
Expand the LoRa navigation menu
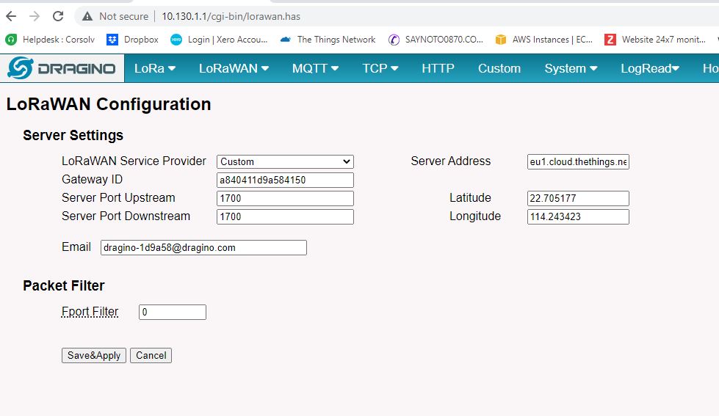coord(155,68)
